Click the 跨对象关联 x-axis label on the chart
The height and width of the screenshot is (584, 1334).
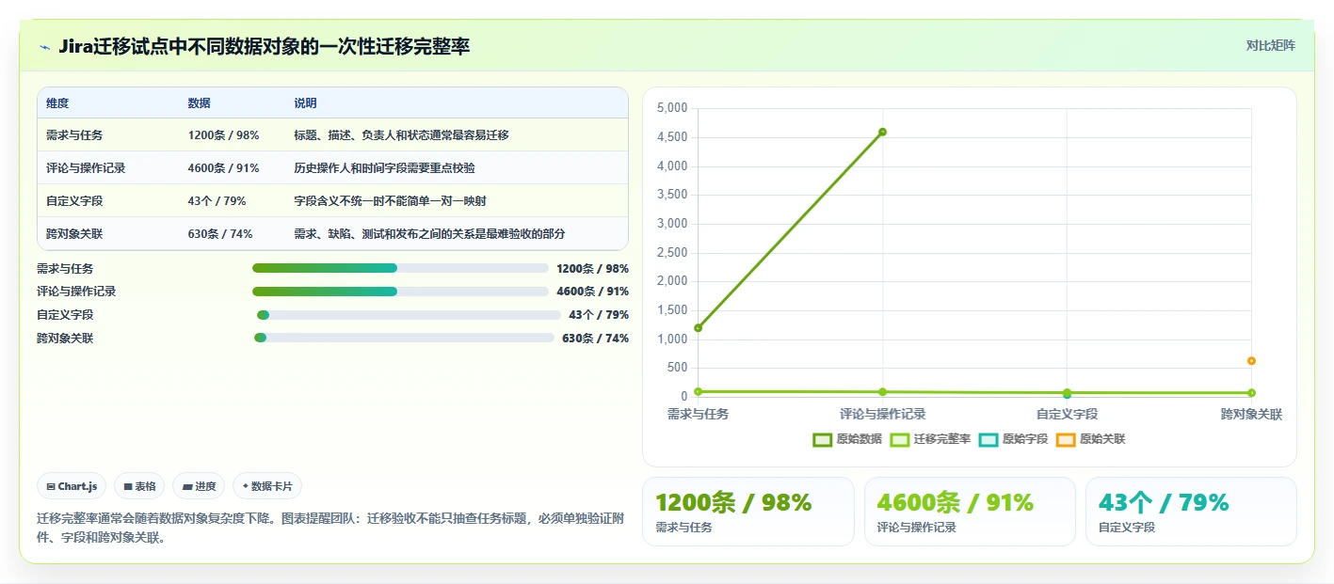tap(1251, 414)
